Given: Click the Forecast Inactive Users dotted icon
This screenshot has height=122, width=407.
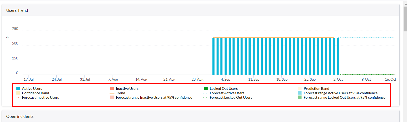Looking at the screenshot, I should click(18, 97).
